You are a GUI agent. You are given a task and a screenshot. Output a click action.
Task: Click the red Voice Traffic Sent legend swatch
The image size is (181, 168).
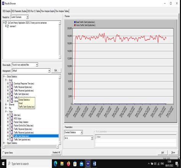[x=75, y=25]
